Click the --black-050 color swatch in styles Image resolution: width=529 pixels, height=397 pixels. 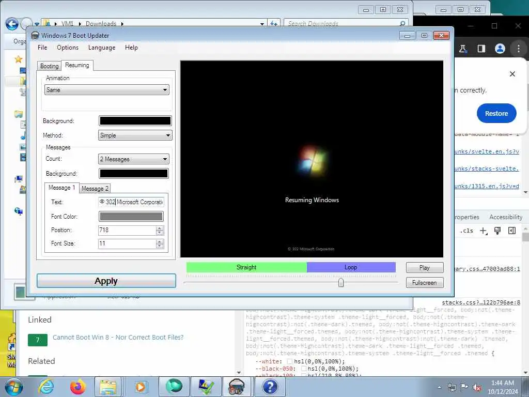pyautogui.click(x=303, y=369)
